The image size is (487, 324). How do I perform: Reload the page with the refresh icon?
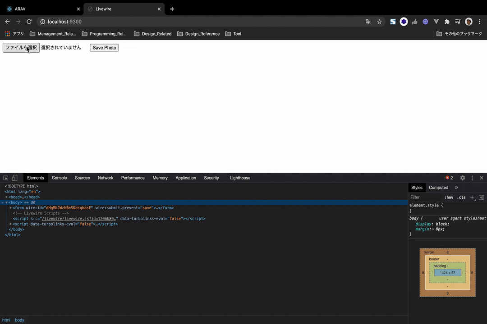pos(29,21)
